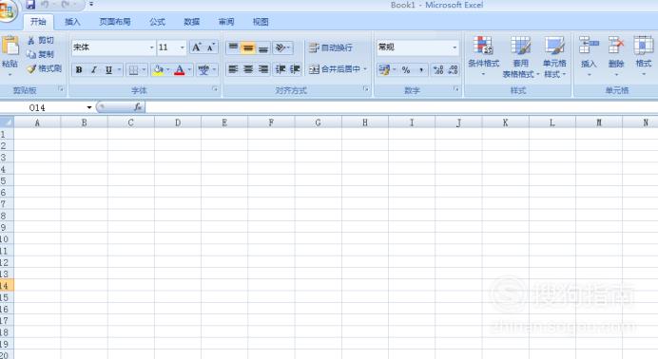Activate the Format Painter brush
The height and width of the screenshot is (359, 658).
point(31,68)
